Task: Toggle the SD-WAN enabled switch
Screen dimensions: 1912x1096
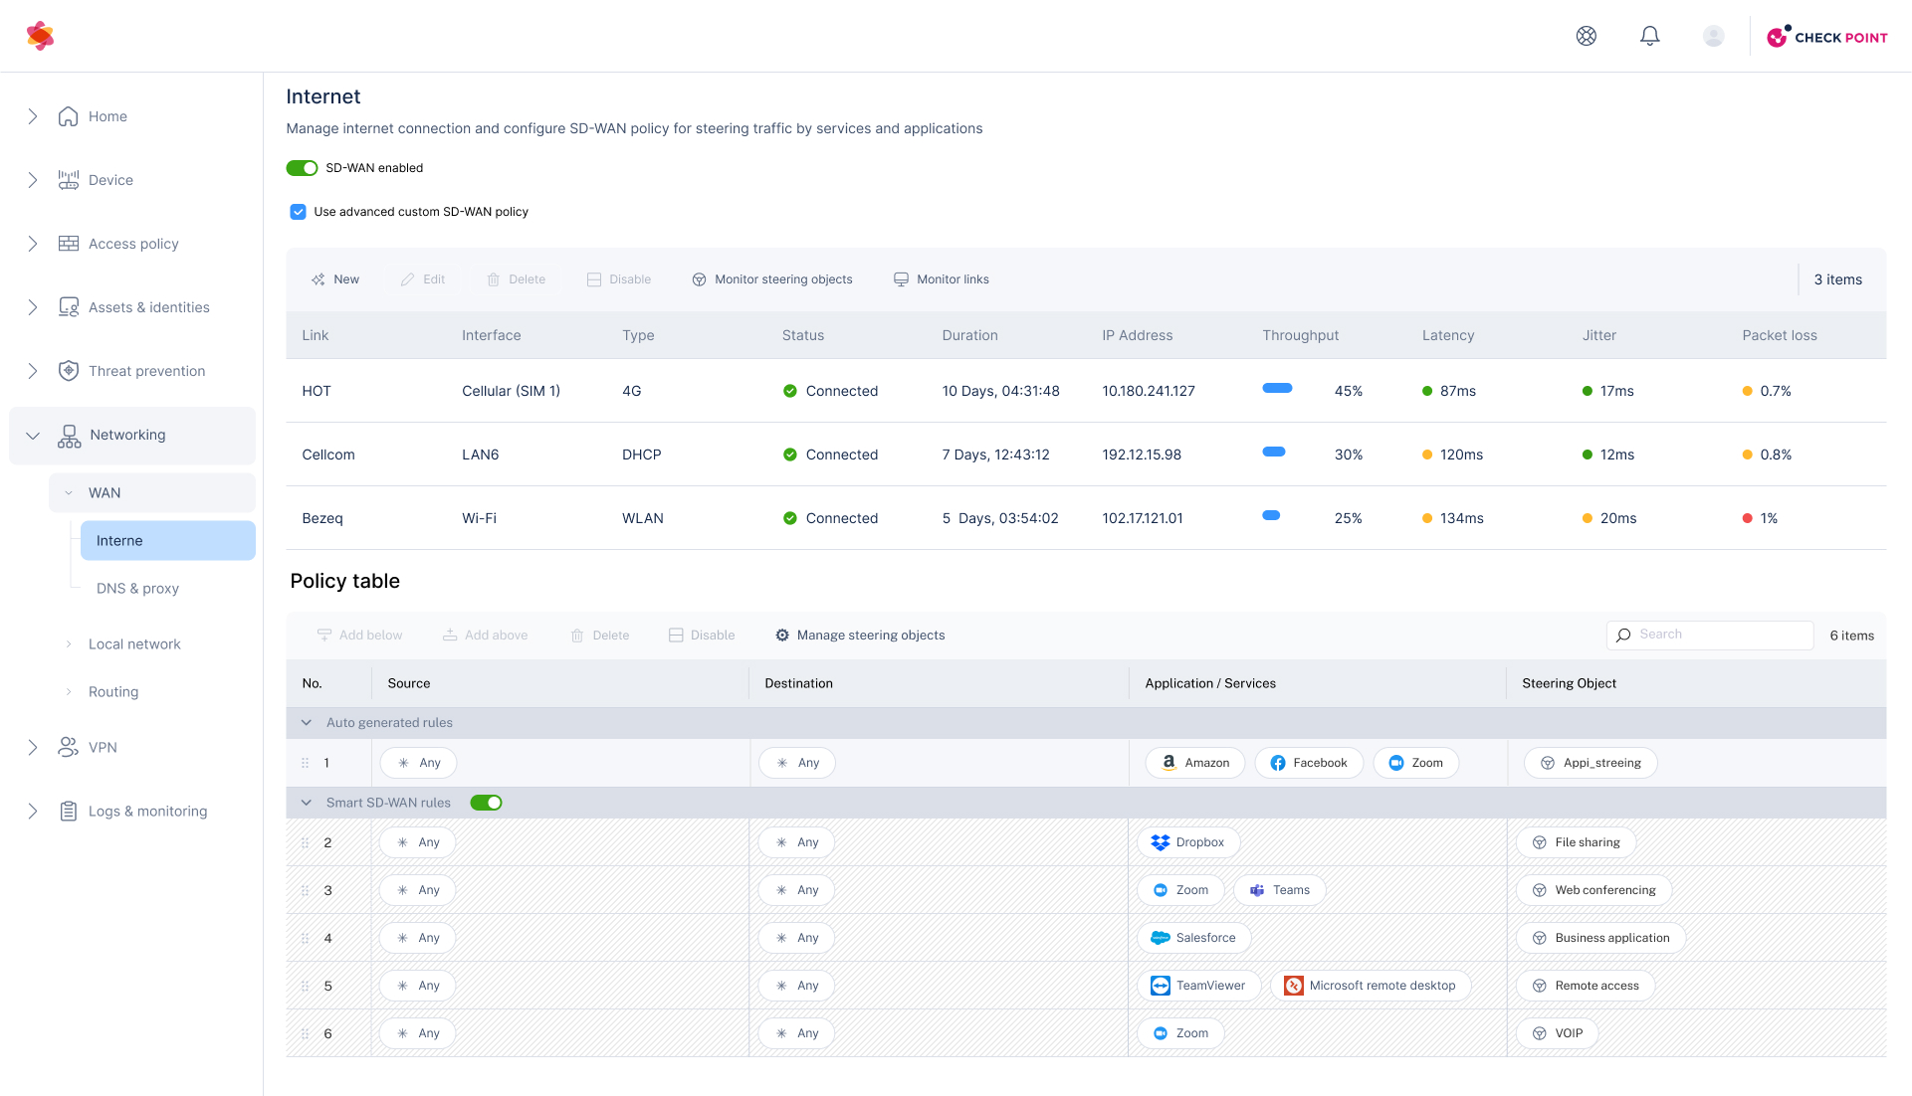Action: (302, 168)
